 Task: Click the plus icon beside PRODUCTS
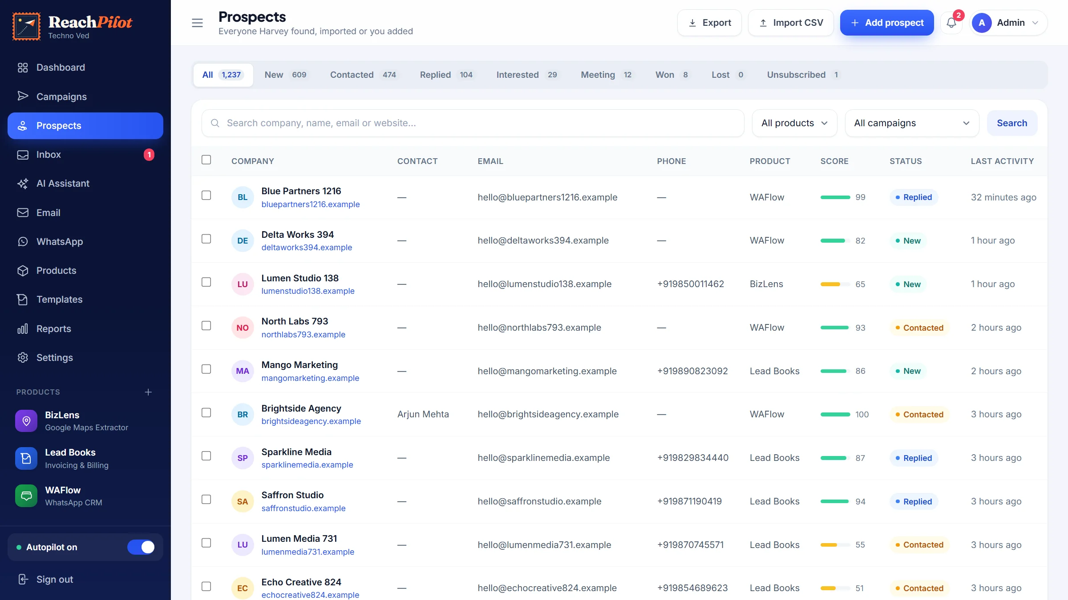[148, 392]
